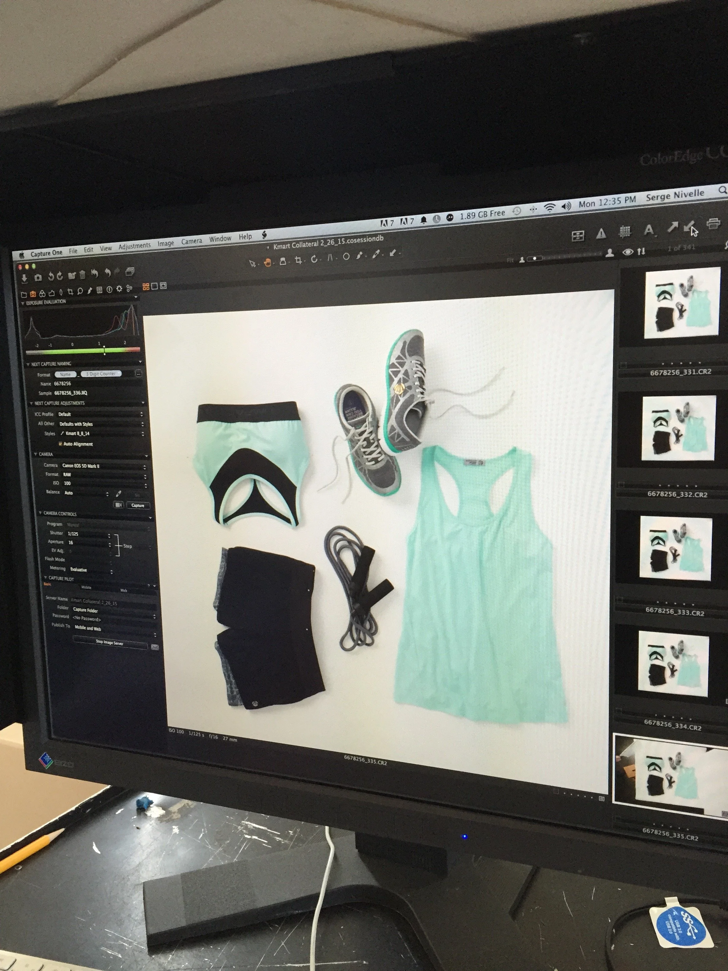The height and width of the screenshot is (971, 728).
Task: Open the Output gear tool tab
Action: pyautogui.click(x=119, y=289)
